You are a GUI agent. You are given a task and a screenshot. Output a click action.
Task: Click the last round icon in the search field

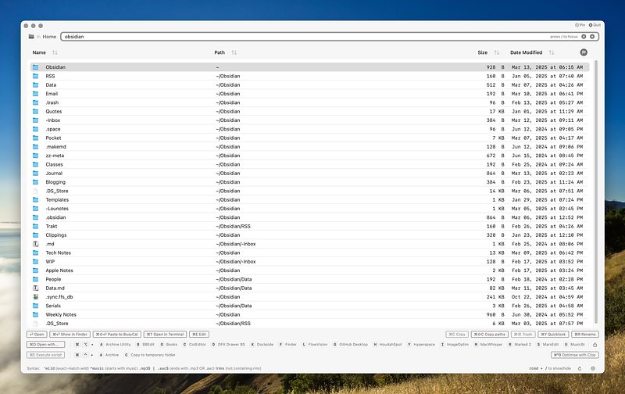click(x=592, y=37)
